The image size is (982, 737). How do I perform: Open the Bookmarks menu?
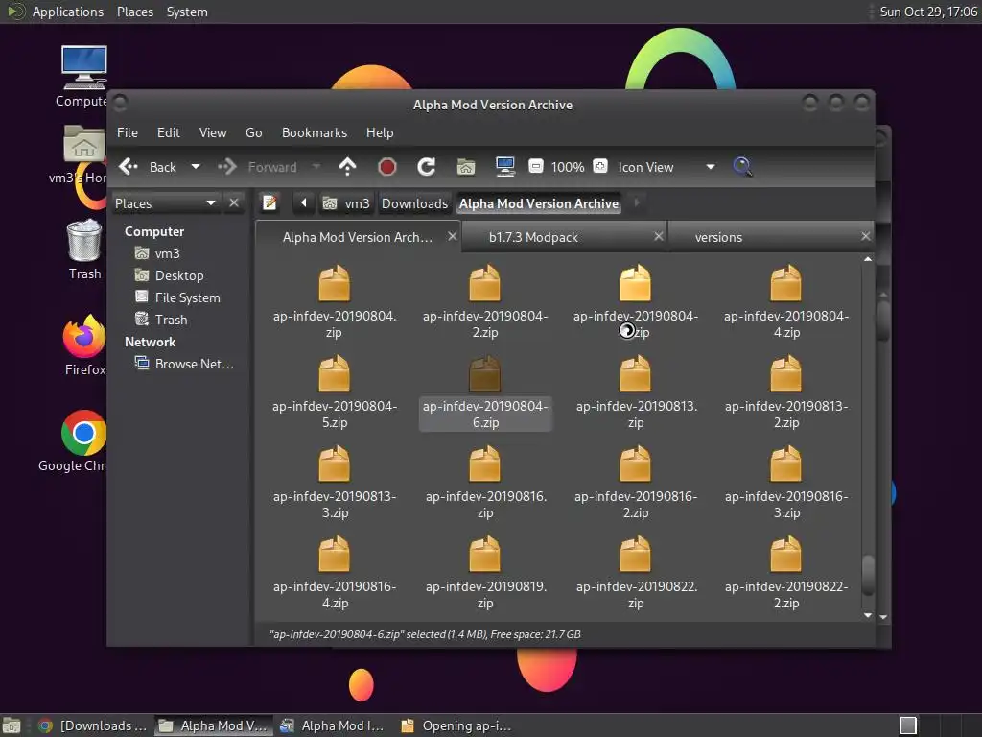(x=315, y=132)
